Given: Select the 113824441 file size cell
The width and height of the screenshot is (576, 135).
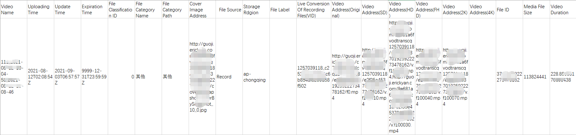Looking at the screenshot, I should click(536, 77).
